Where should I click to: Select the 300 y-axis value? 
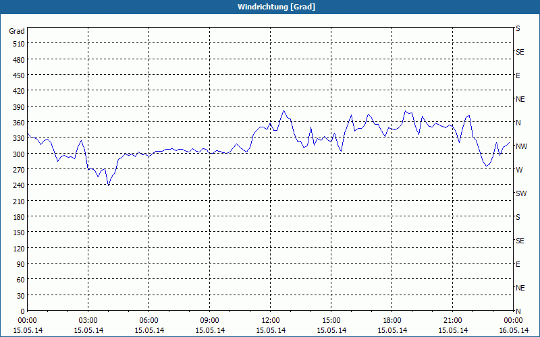pyautogui.click(x=19, y=154)
